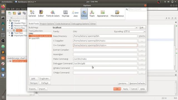
Task: Expand the Important Files tree node
Action: pyautogui.click(x=9, y=36)
